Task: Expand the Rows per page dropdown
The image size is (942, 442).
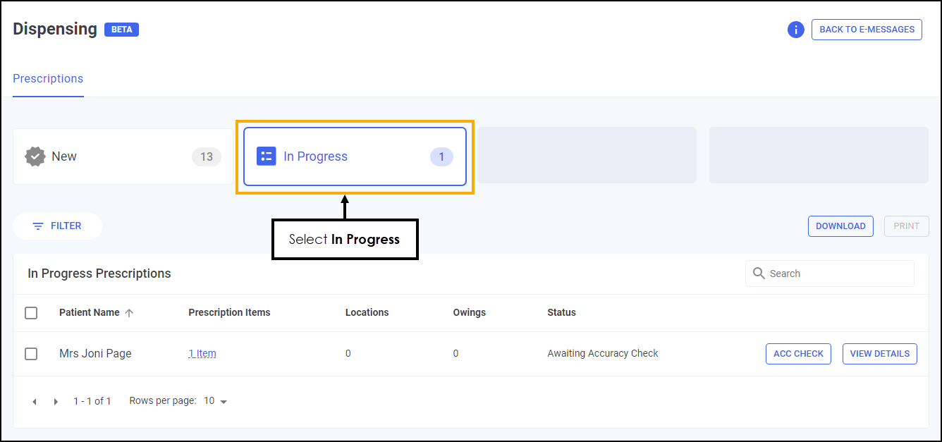Action: (x=216, y=401)
